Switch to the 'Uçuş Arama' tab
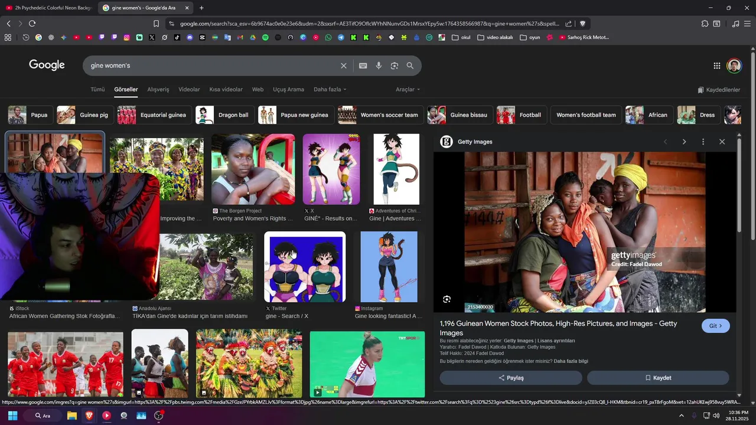Screen dimensions: 756x425 (x=288, y=89)
